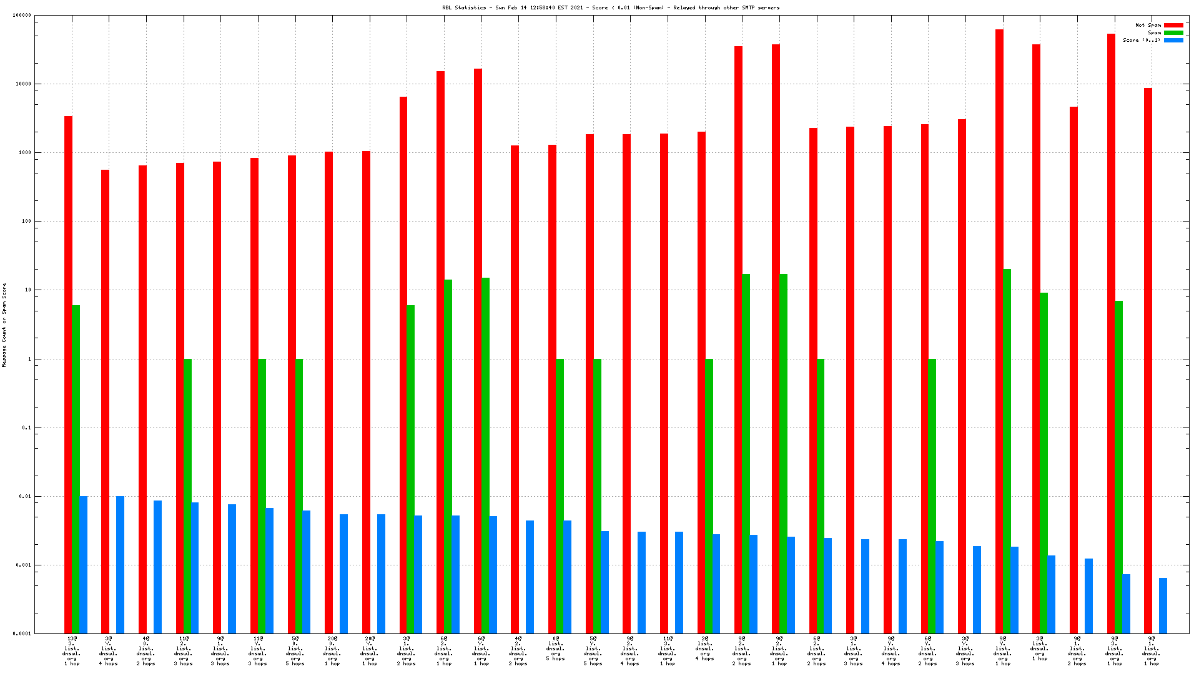
Task: Click the '20@ 0. list.dnswl.org 1 hop' x-axis label
Action: tap(332, 651)
